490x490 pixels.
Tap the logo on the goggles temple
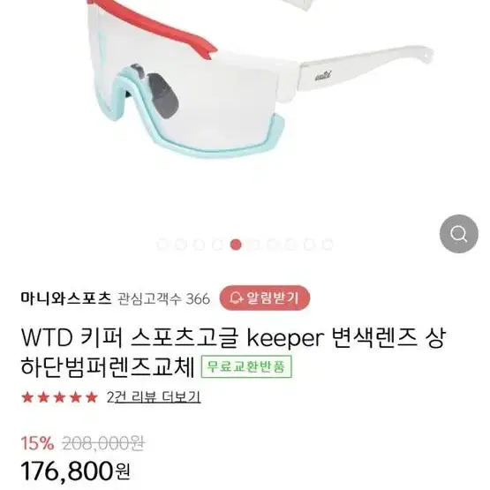pyautogui.click(x=323, y=77)
